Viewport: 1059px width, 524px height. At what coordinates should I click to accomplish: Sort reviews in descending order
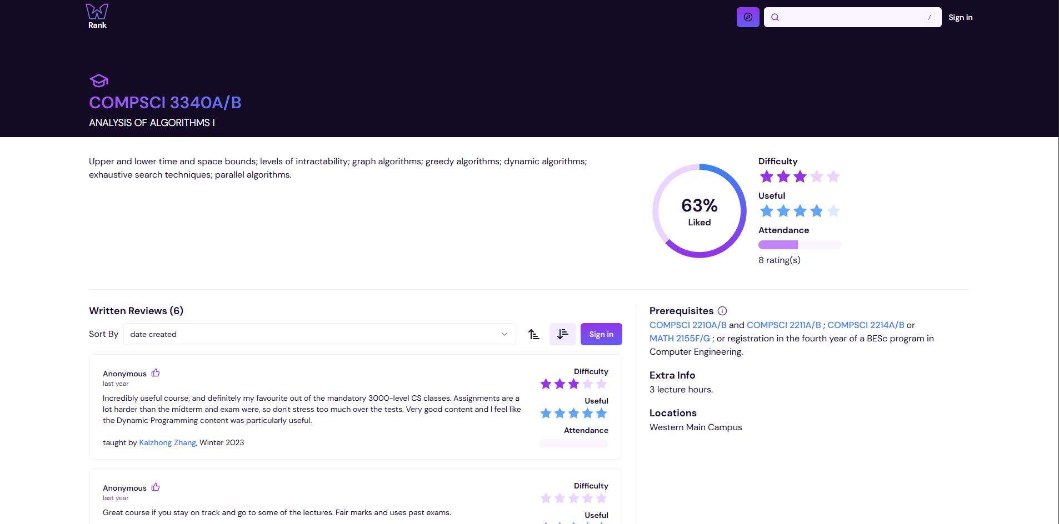563,334
